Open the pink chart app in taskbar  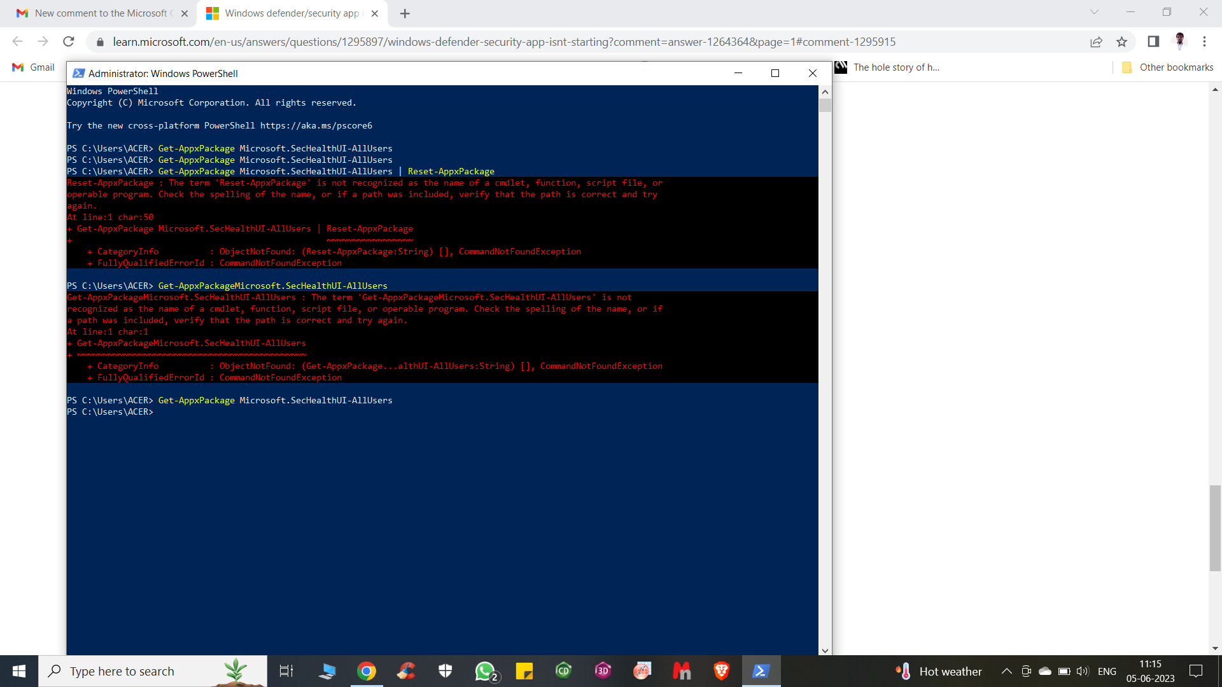coord(643,671)
